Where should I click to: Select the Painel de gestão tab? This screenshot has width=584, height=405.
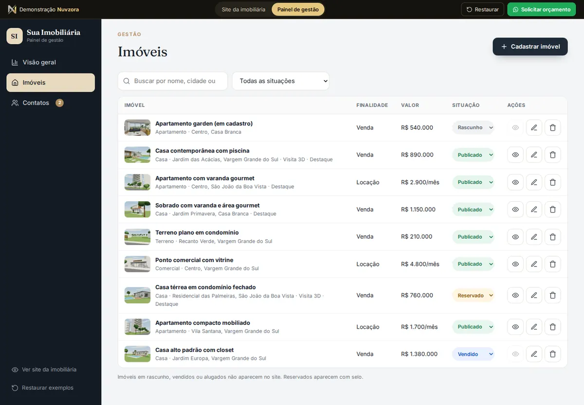click(x=298, y=9)
